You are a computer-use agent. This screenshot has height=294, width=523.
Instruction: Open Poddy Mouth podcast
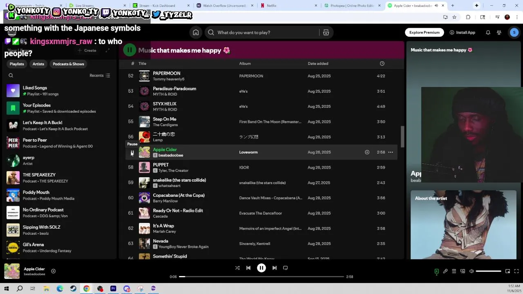pyautogui.click(x=59, y=195)
